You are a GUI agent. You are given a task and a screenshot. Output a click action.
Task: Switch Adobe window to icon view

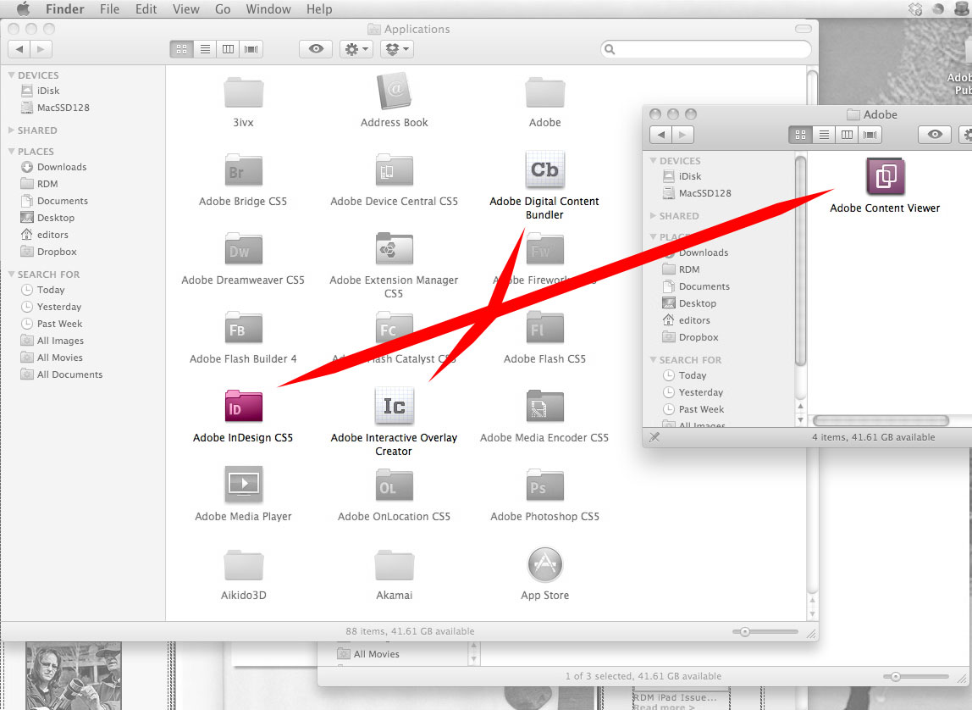(x=800, y=135)
